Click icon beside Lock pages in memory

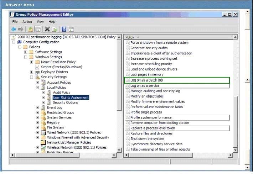(128, 74)
